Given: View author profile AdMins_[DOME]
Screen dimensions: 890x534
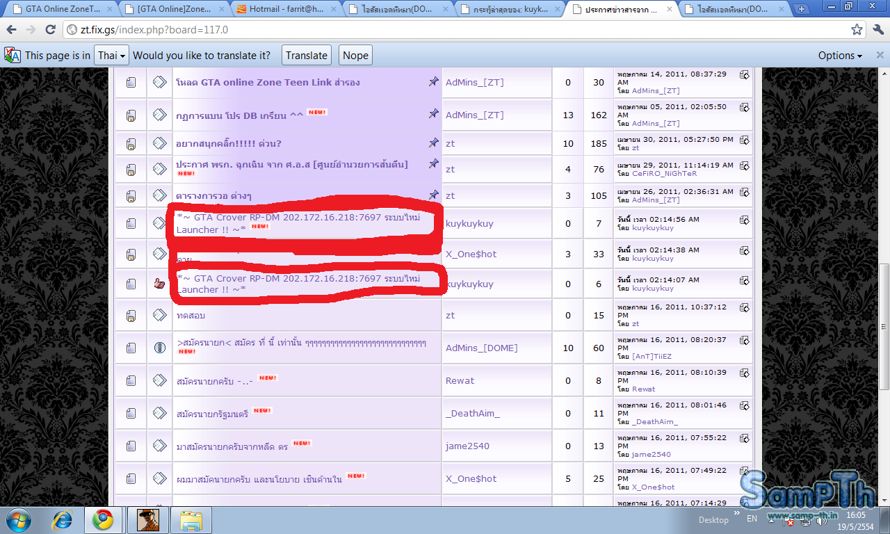Looking at the screenshot, I should (481, 348).
